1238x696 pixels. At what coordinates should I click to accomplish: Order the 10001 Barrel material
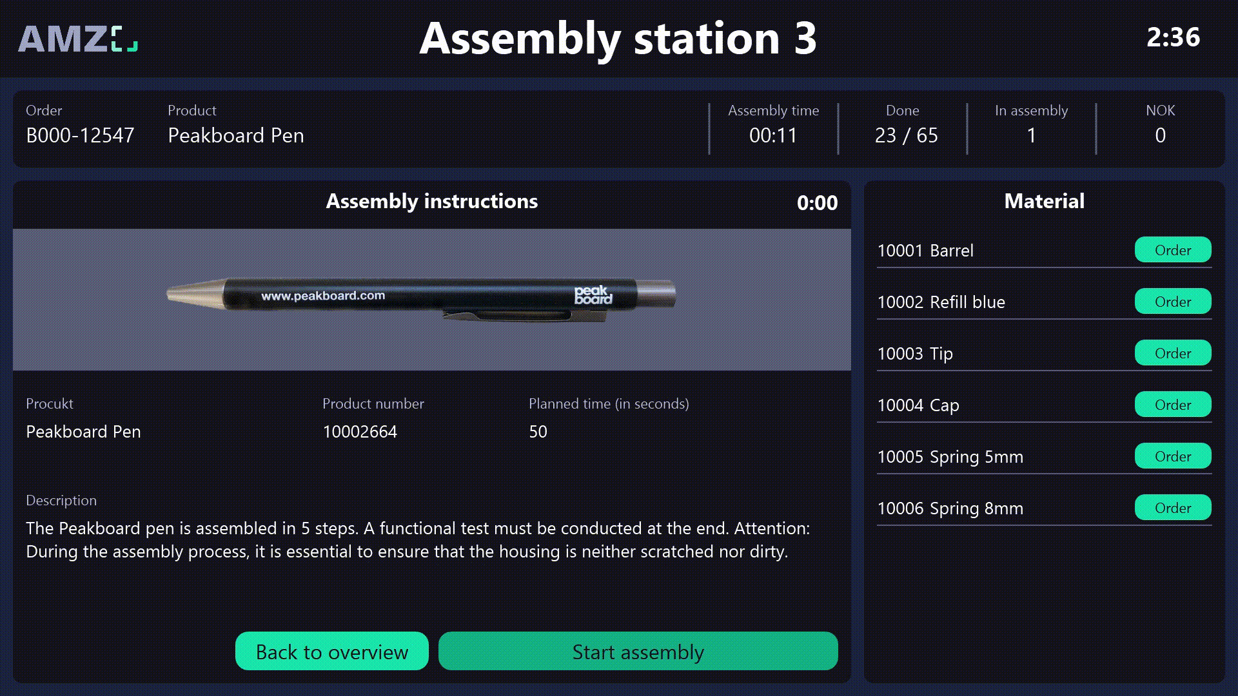pos(1172,250)
